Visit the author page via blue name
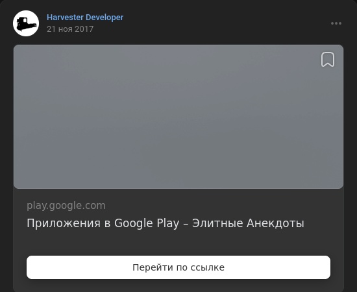Screen dimensions: 357x292 point(85,18)
